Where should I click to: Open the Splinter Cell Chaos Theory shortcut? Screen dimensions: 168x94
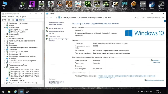[x=106, y=6]
